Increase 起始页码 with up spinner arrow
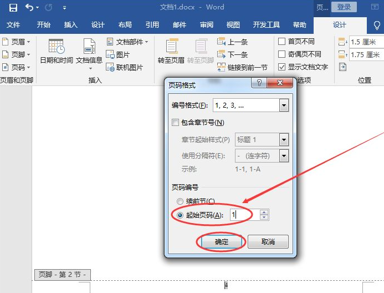384x293 pixels. point(264,213)
